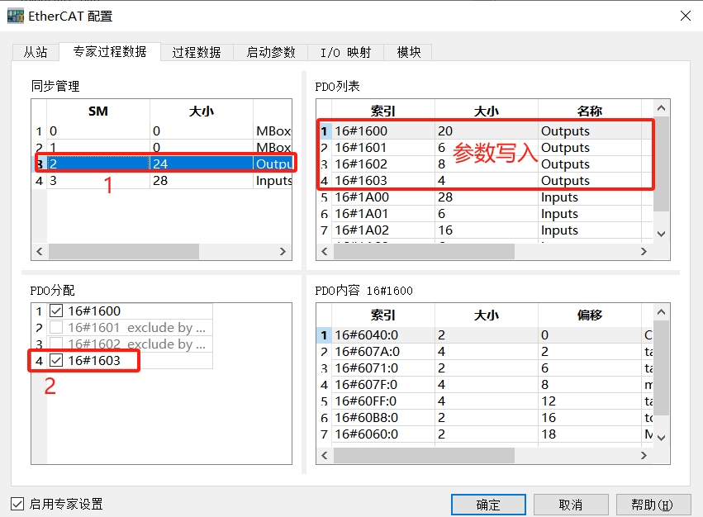Open the 过程数据 tab

tap(196, 52)
